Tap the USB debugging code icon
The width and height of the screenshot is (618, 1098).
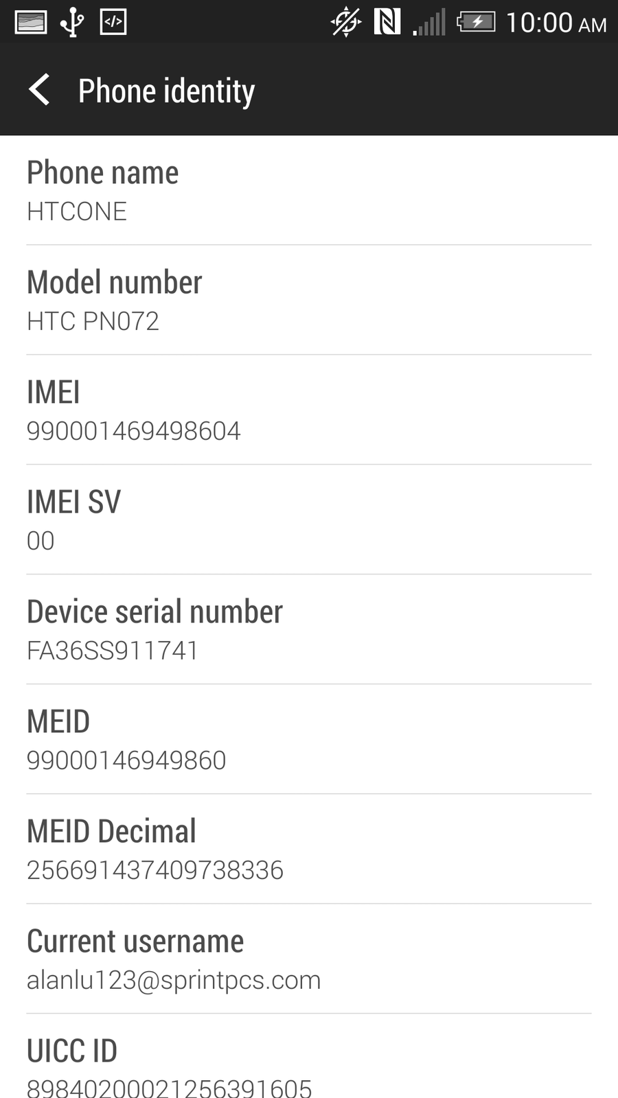[x=113, y=22]
